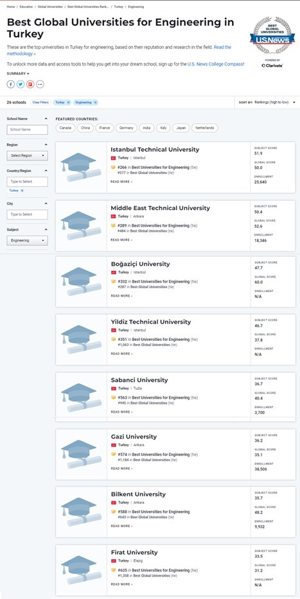Click the Clear Filters button
The width and height of the screenshot is (300, 599).
pos(40,102)
